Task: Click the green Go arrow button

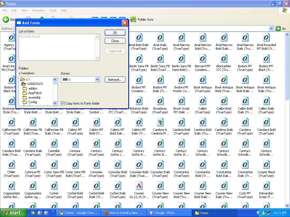Action: pos(278,29)
